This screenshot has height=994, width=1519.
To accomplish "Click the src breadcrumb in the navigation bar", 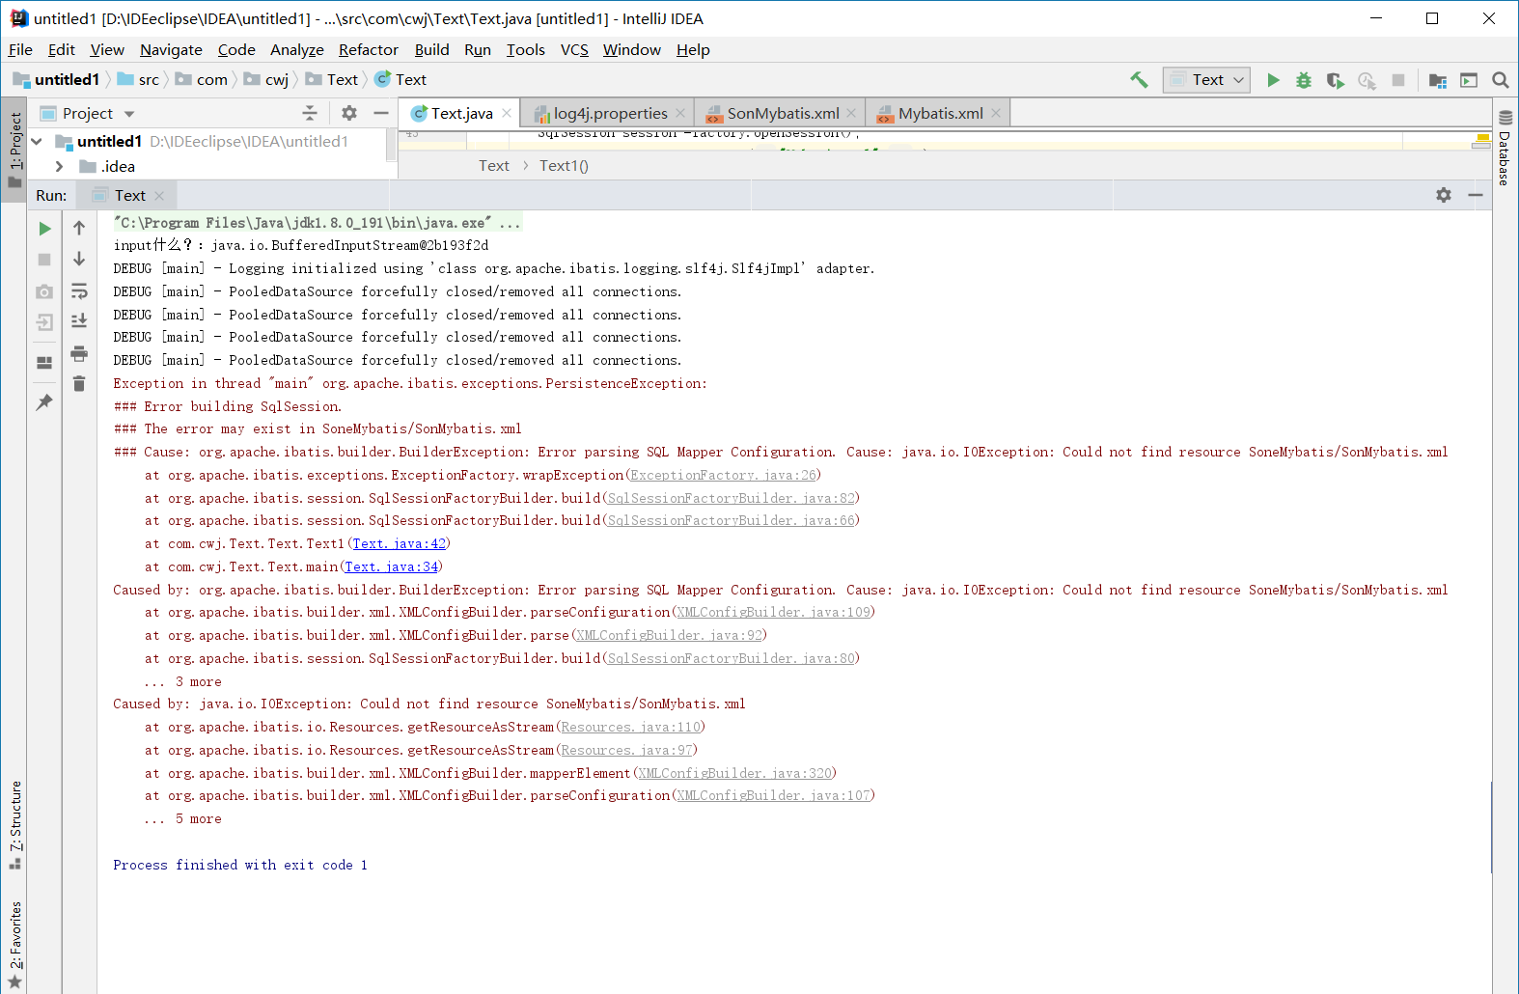I will click(x=138, y=80).
